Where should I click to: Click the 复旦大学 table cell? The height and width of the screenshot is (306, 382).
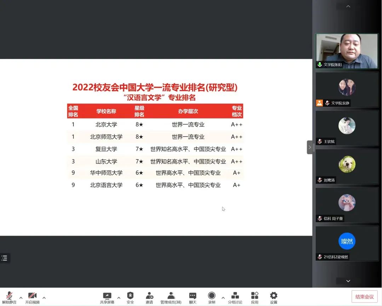106,149
